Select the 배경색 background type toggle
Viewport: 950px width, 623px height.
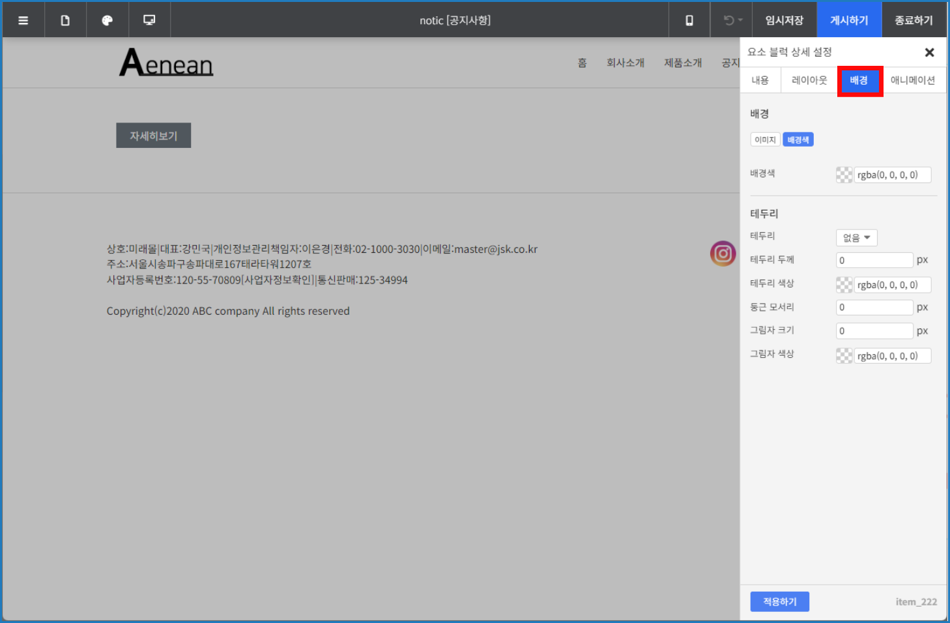(x=798, y=139)
